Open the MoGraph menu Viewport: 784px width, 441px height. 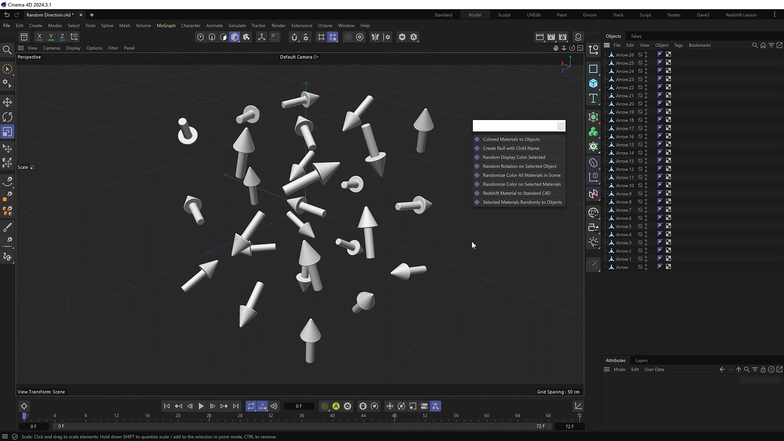[x=166, y=25]
